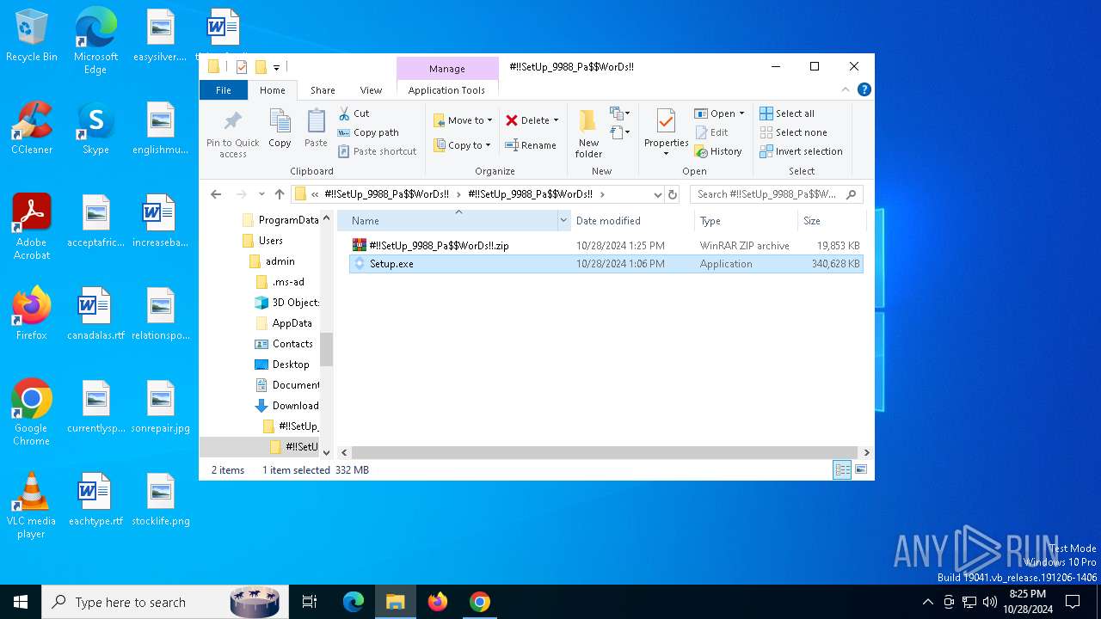Click Paste shortcut command
This screenshot has height=619, width=1101.
378,151
